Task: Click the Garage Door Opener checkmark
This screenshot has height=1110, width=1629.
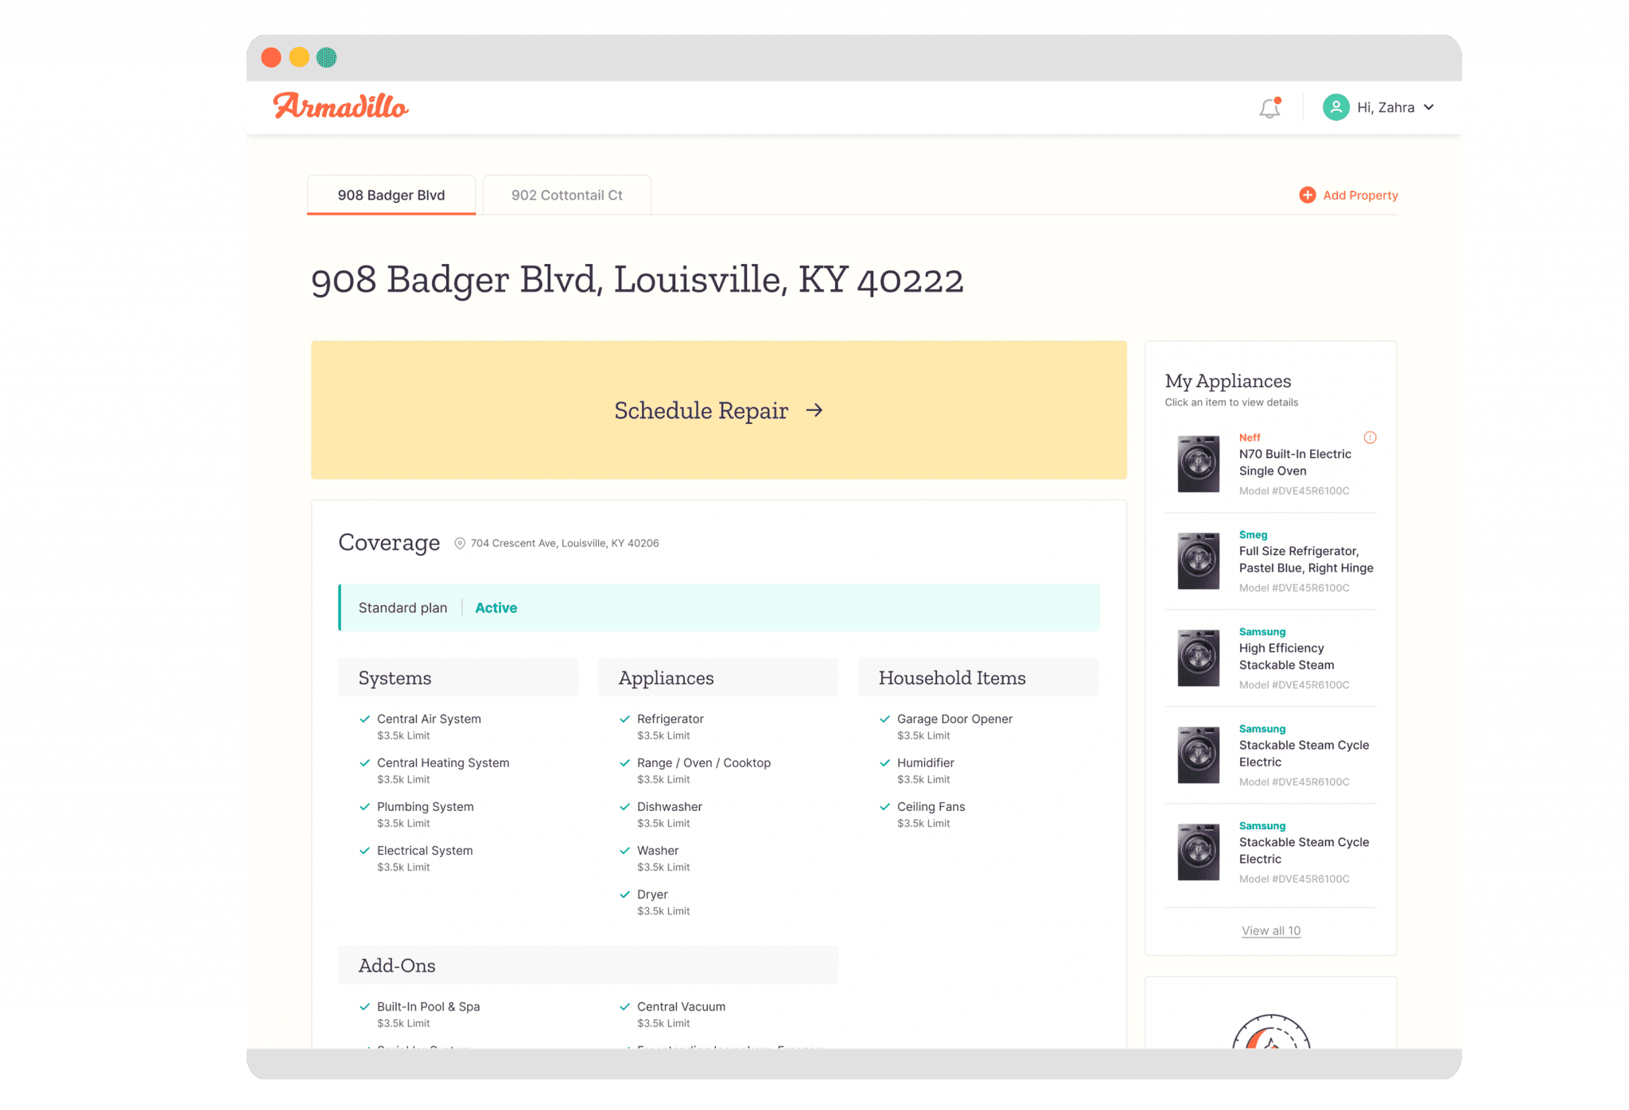Action: click(884, 719)
